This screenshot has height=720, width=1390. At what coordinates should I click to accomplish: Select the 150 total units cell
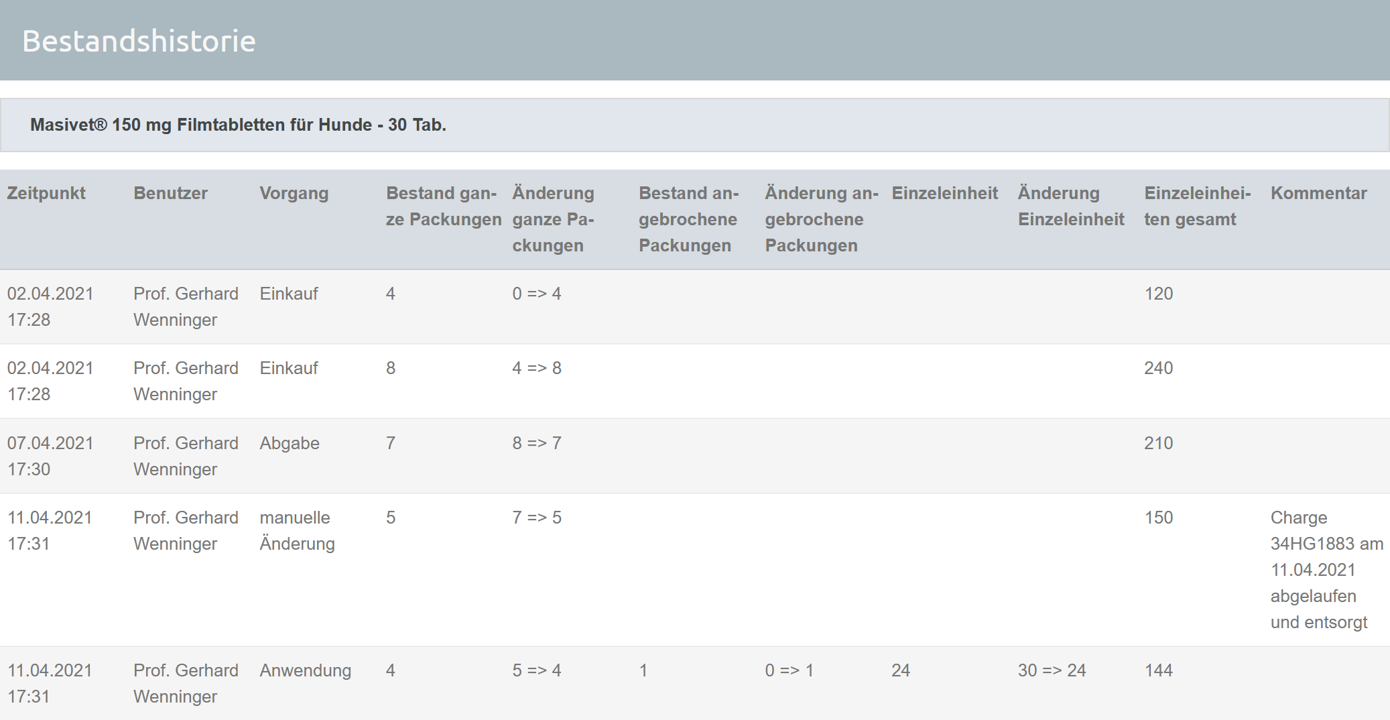point(1158,518)
